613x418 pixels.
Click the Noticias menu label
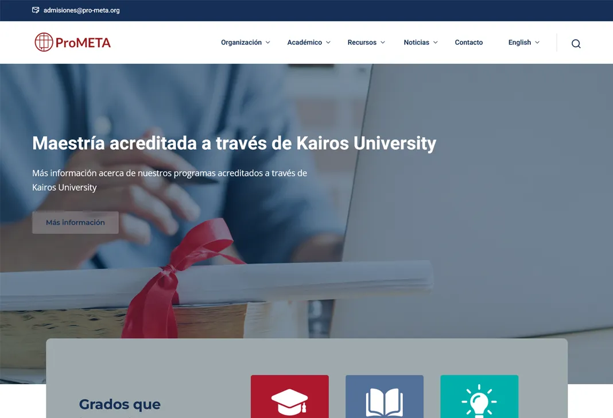coord(416,42)
